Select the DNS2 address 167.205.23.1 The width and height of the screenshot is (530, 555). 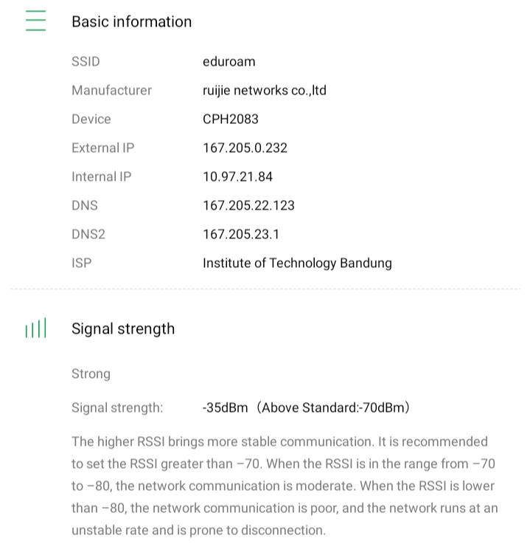pos(241,234)
